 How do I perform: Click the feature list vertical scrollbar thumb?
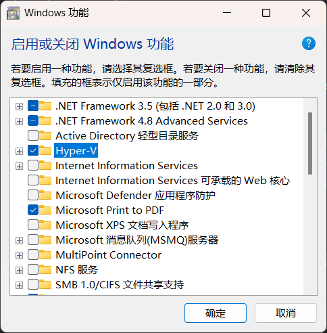[x=310, y=143]
